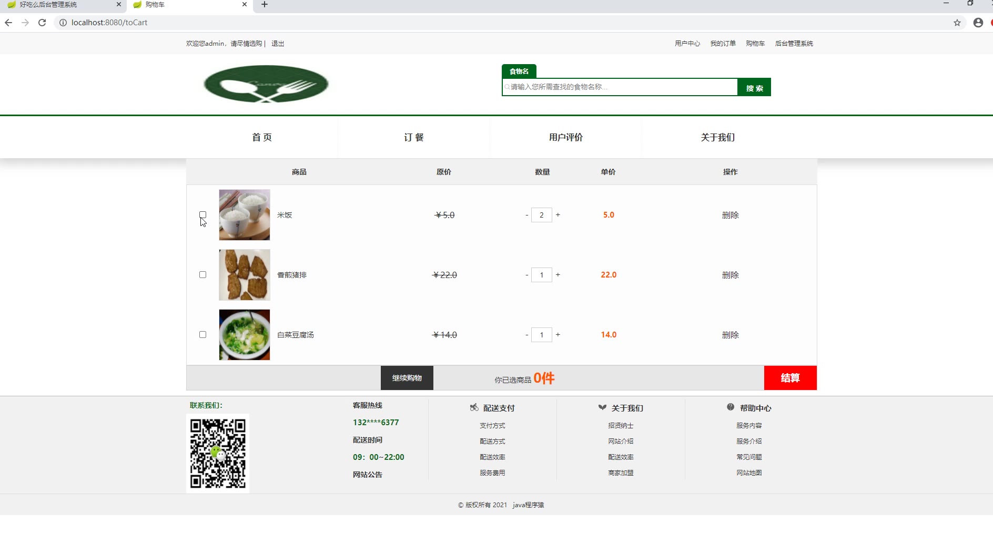Increase quantity of 米饭 with plus
Image resolution: width=993 pixels, height=534 pixels.
pos(558,215)
